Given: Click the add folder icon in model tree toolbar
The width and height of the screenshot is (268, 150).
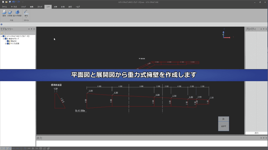Looking at the screenshot, I should pyautogui.click(x=2, y=33).
